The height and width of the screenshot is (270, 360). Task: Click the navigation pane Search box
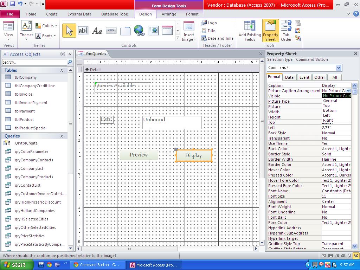click(x=35, y=62)
